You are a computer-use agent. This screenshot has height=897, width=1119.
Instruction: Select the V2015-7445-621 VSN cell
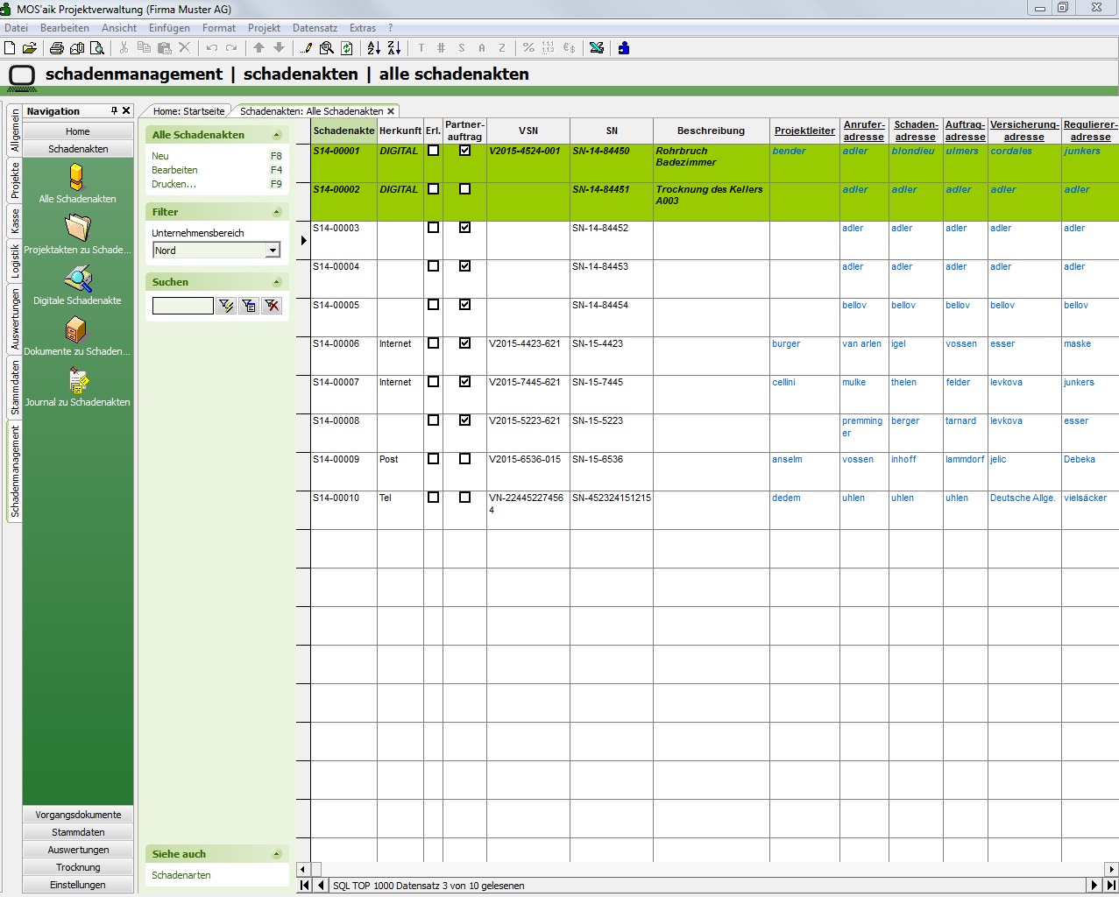528,394
